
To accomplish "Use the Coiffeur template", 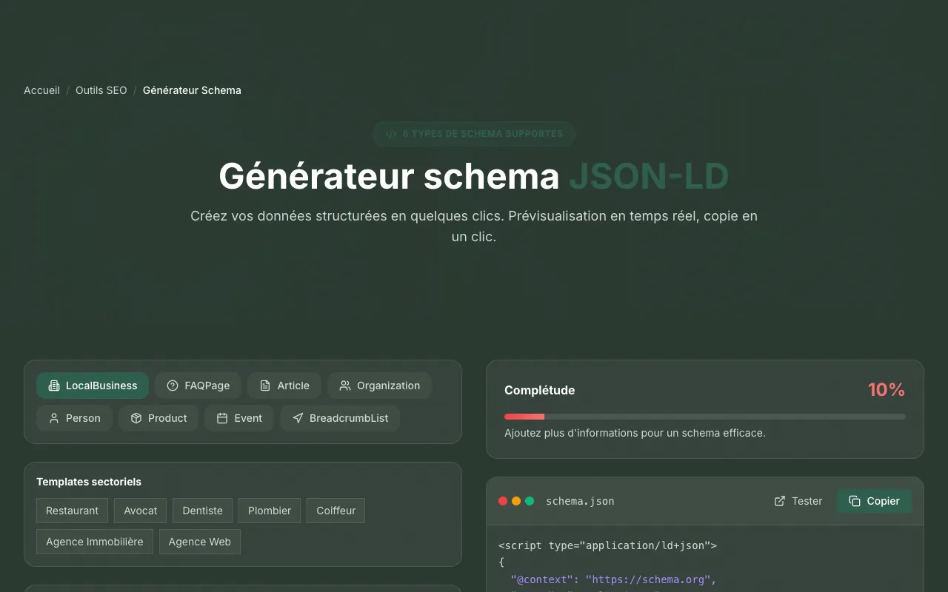I will coord(336,511).
